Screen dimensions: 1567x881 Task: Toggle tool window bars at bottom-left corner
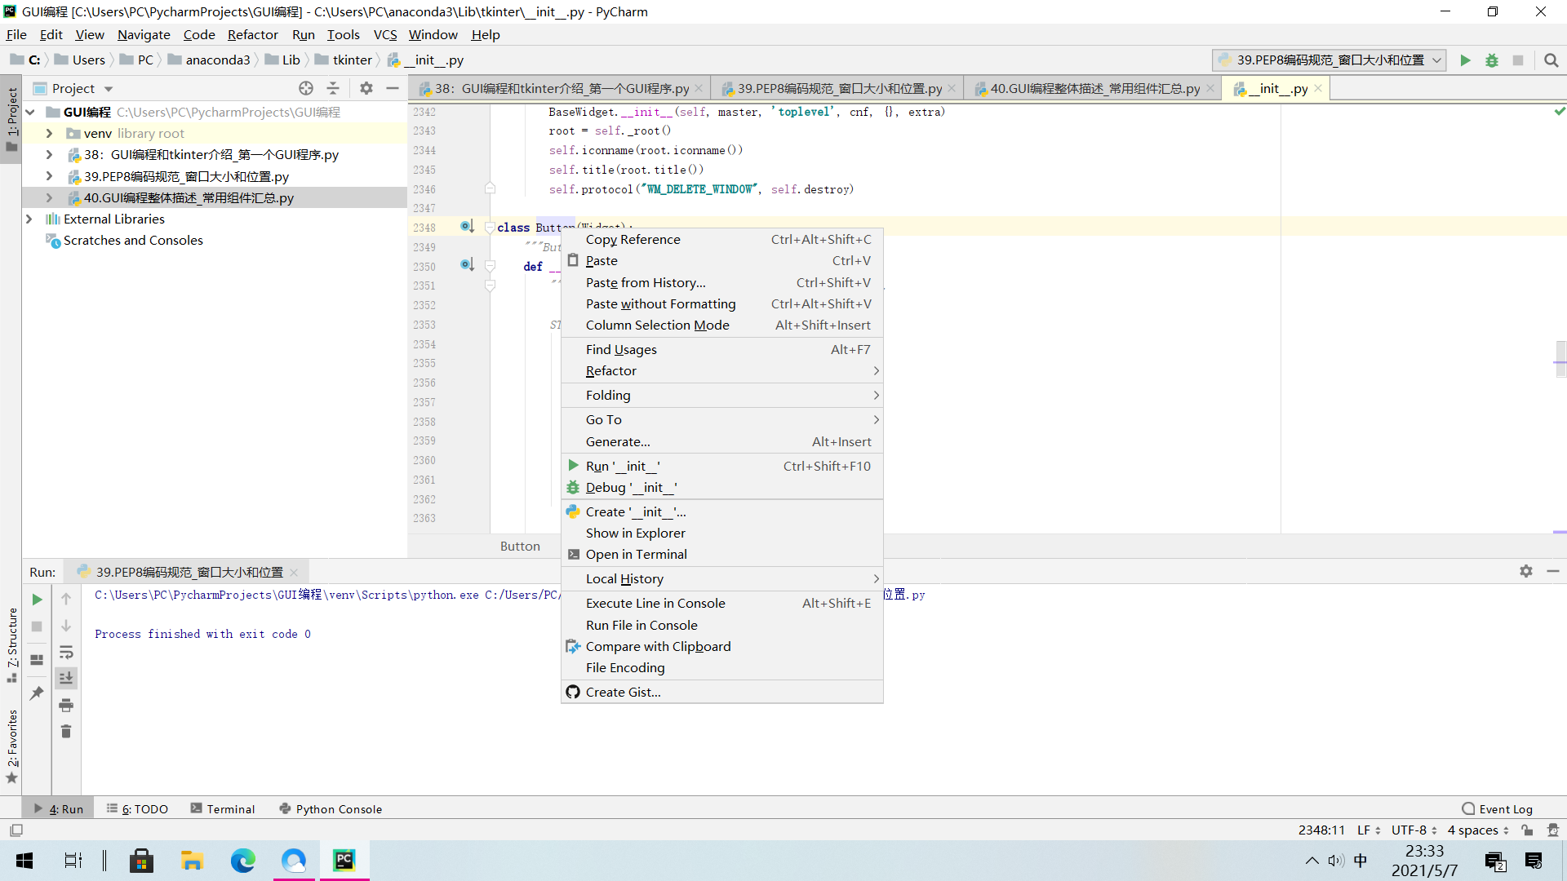(x=16, y=830)
